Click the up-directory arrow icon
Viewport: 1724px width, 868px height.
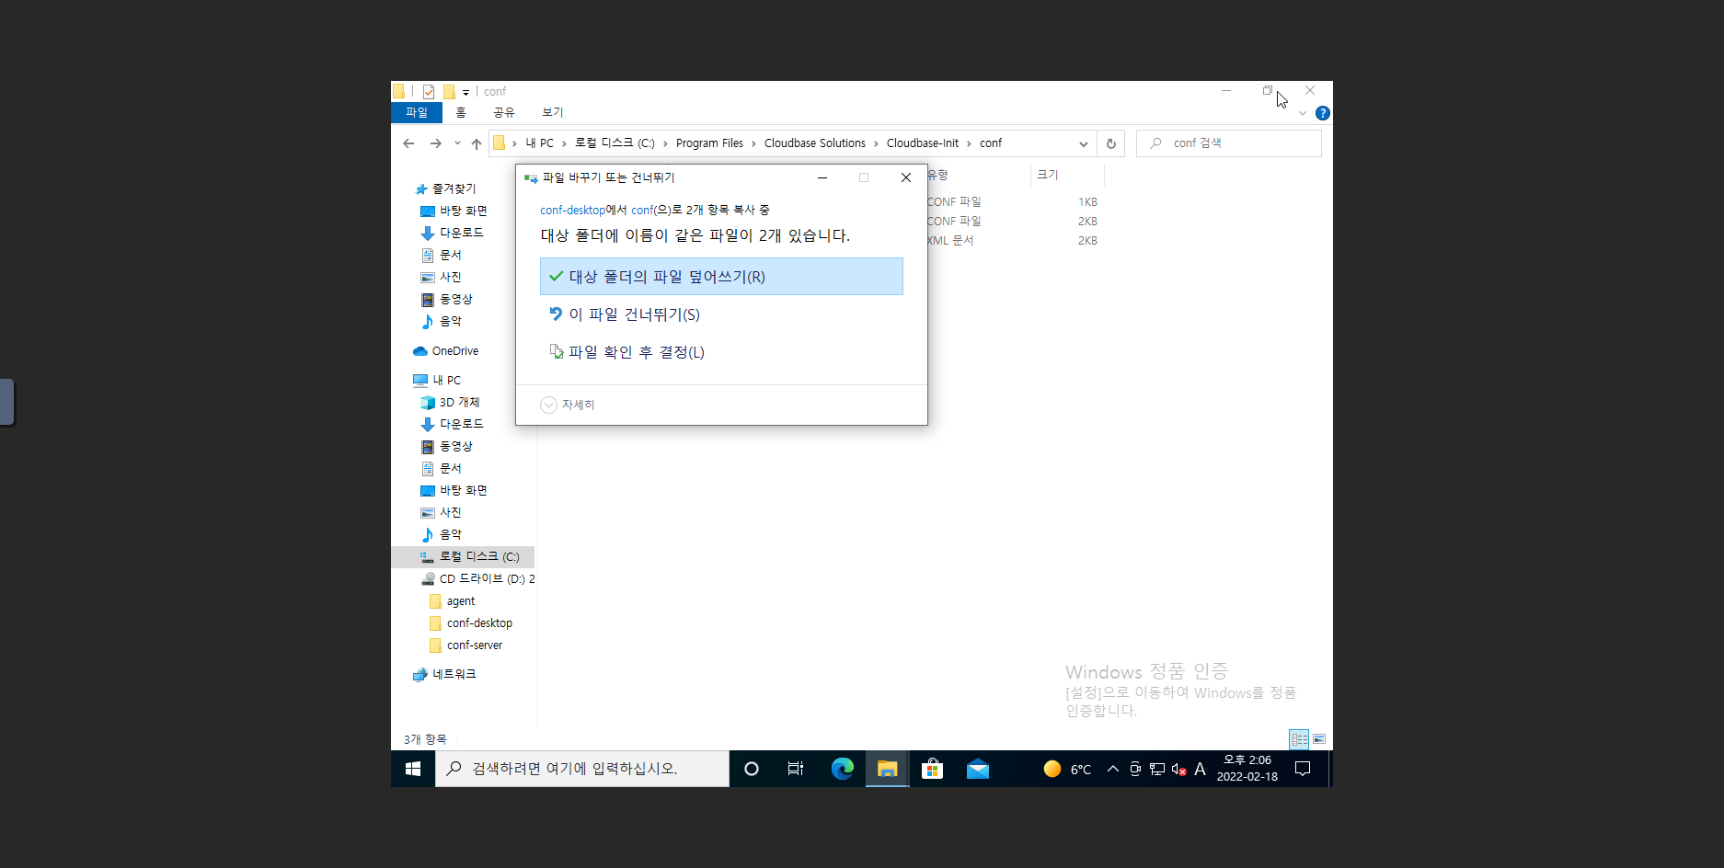pos(476,143)
